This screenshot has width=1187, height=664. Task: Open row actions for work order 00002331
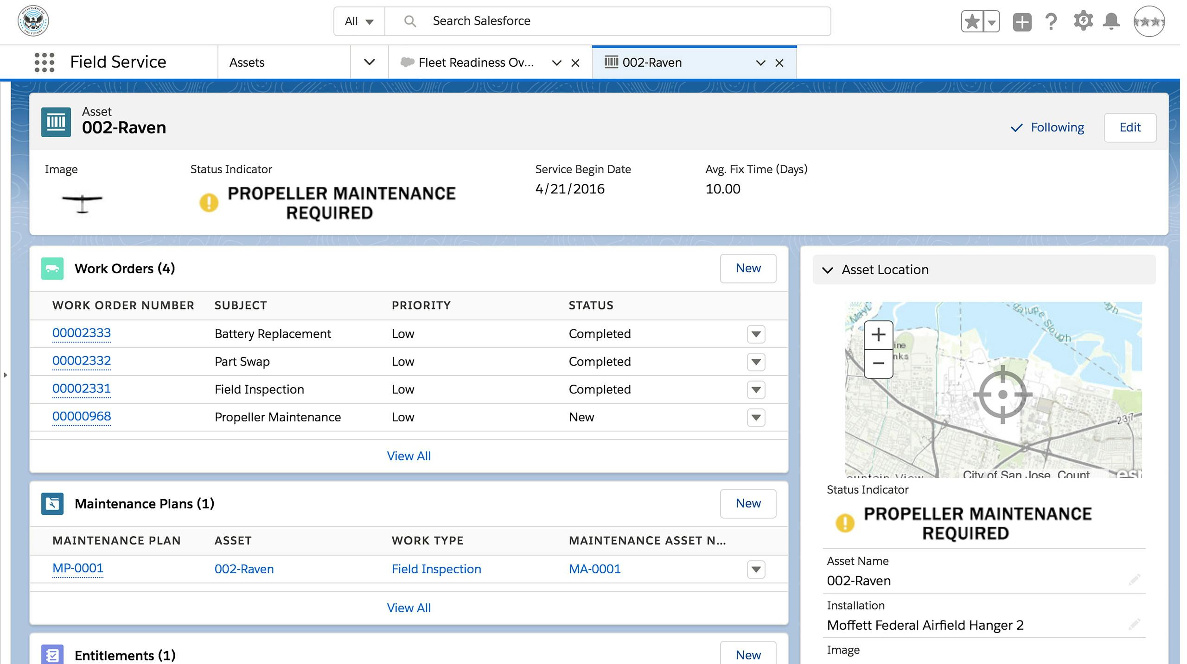coord(756,389)
